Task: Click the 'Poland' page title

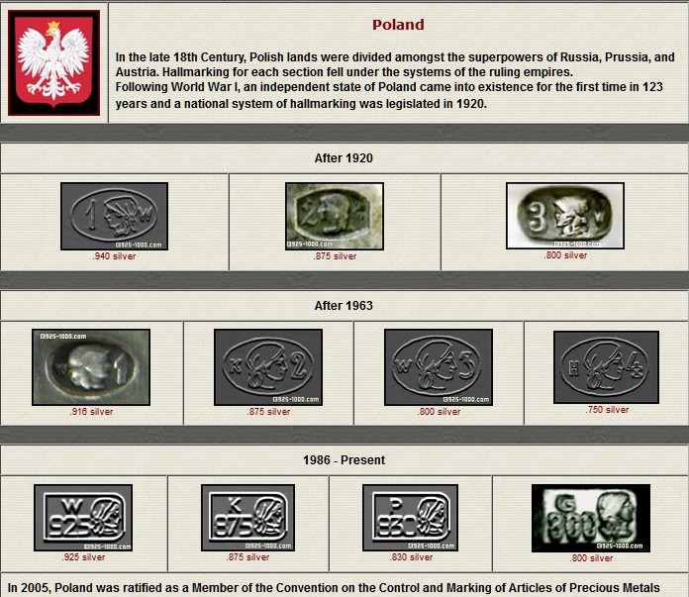Action: click(x=398, y=25)
